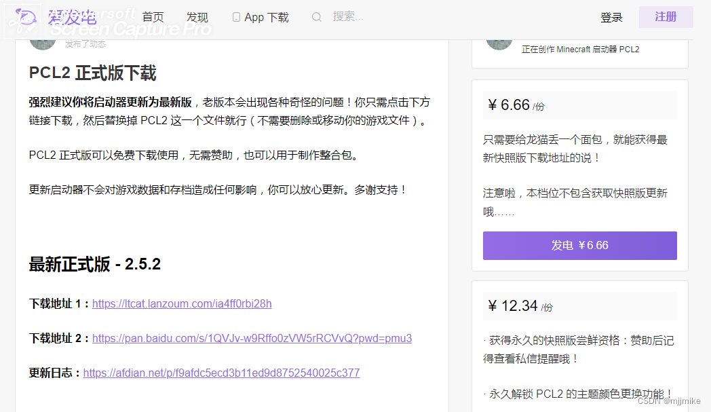Click the search magnifier icon
The image size is (711, 412).
[316, 17]
